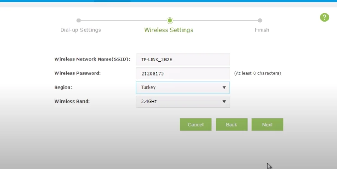Click the Wireless Network Name(SSID) label
Viewport: 337px width, 169px height.
pyautogui.click(x=92, y=59)
